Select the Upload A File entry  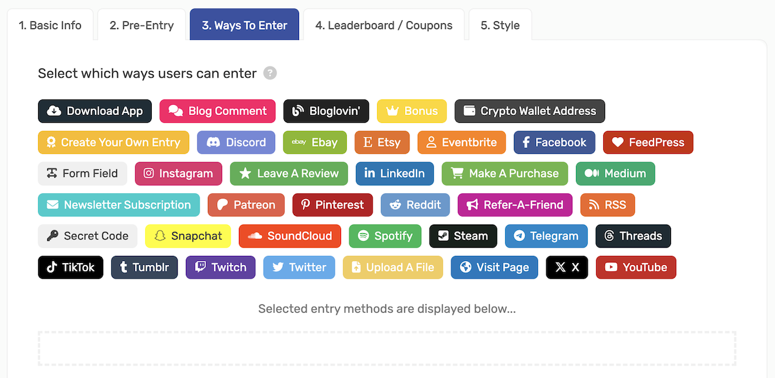393,267
